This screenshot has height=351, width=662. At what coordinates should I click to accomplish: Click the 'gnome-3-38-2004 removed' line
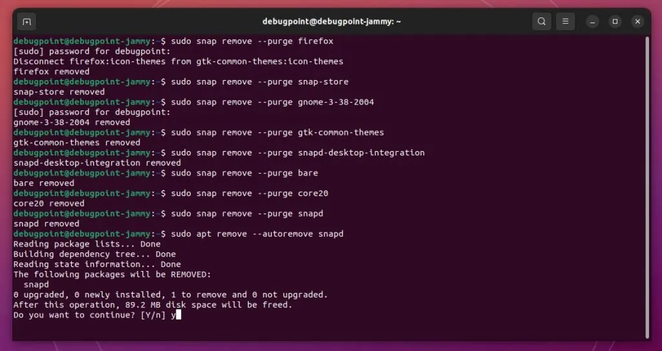[72, 122]
